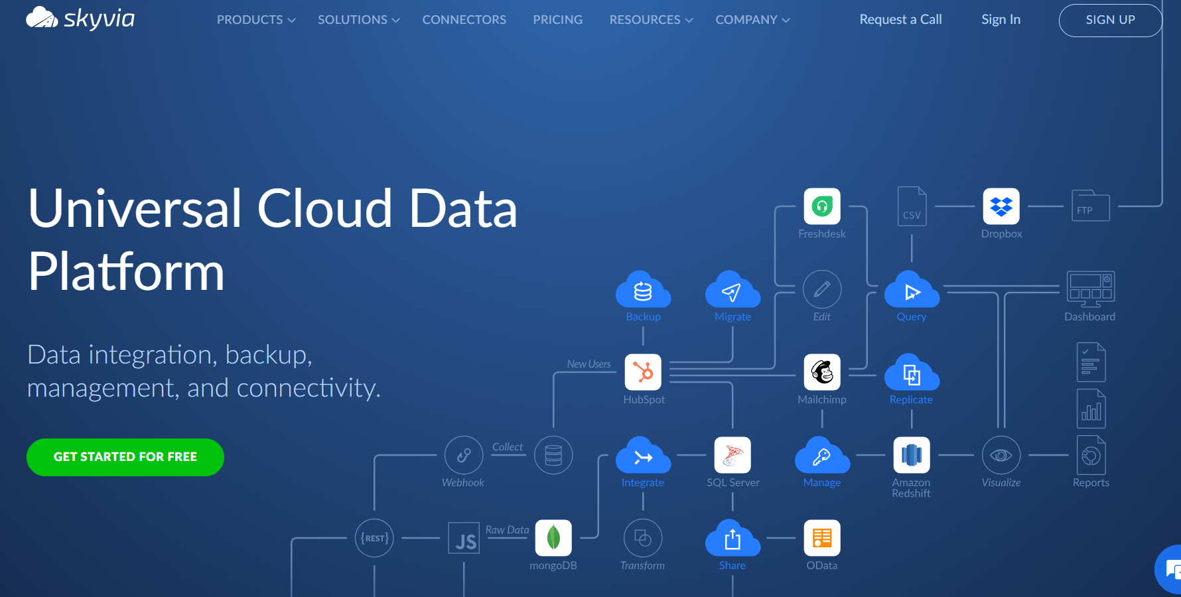Select the Replicate cloud icon
The image size is (1181, 597).
912,372
